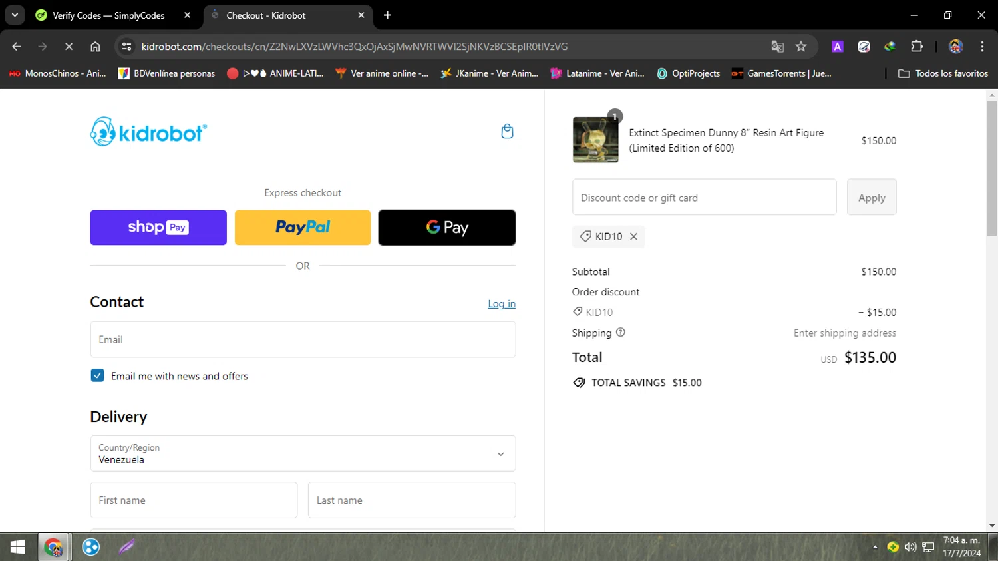Switch to Verify Codes — SimplyCodes tab
Screen dimensions: 998x561
click(x=108, y=15)
